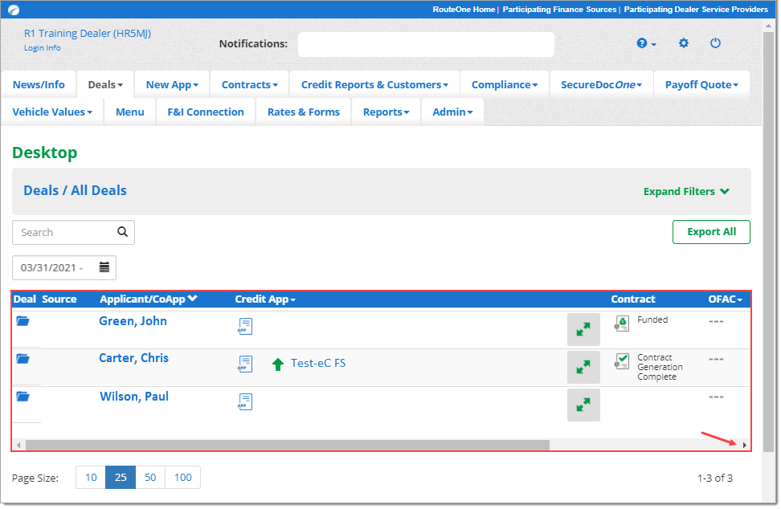Image resolution: width=781 pixels, height=509 pixels.
Task: Open Participating Dealer Service Providers link
Action: point(696,10)
